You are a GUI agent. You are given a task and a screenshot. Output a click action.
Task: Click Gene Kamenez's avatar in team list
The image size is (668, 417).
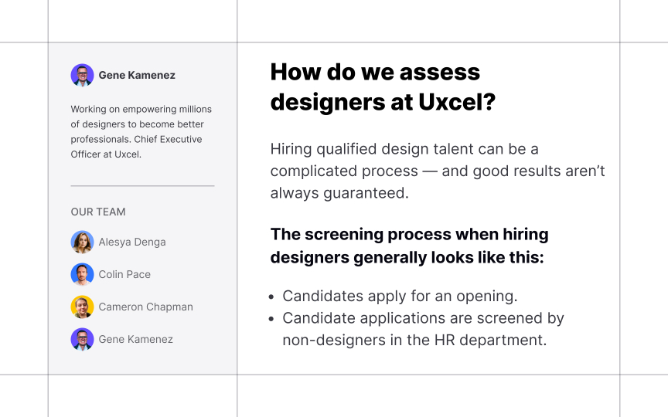(82, 339)
